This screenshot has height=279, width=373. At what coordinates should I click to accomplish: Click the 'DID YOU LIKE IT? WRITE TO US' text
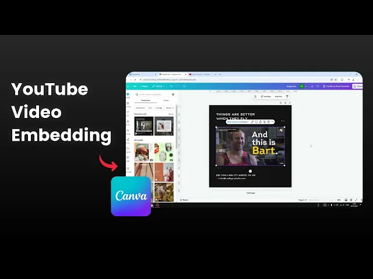tap(235, 176)
